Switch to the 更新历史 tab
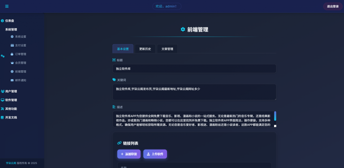The height and width of the screenshot is (168, 344). click(145, 49)
